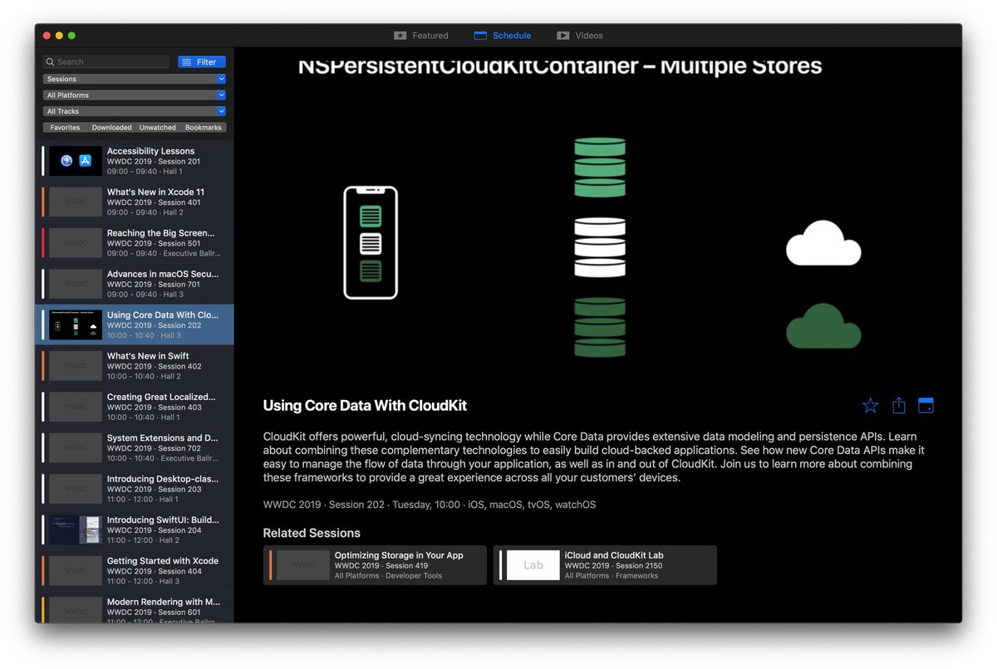The height and width of the screenshot is (669, 997).
Task: Open related iCloud and CloudKit Lab
Action: click(x=605, y=565)
